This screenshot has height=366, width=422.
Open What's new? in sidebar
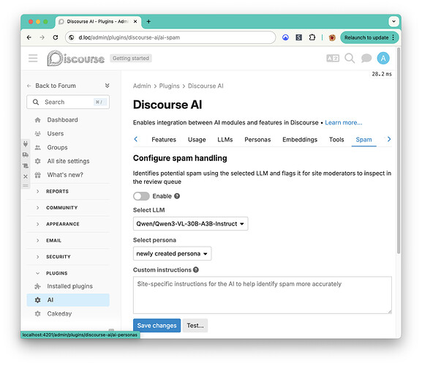pos(68,175)
